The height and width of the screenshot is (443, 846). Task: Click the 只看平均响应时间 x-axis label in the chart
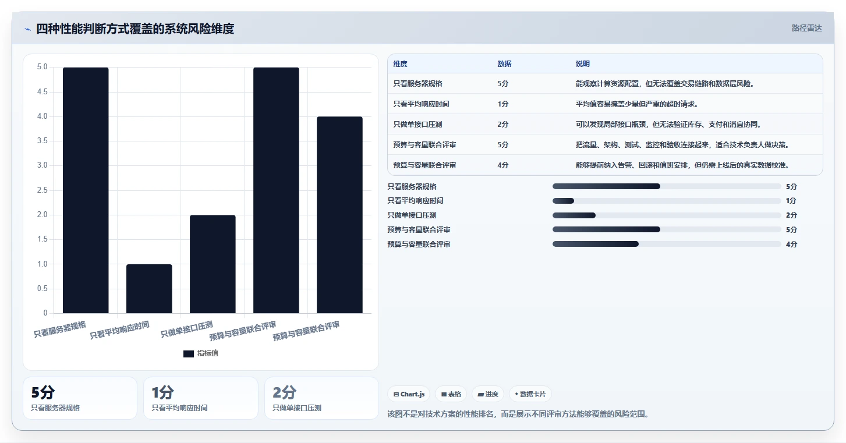(x=119, y=331)
